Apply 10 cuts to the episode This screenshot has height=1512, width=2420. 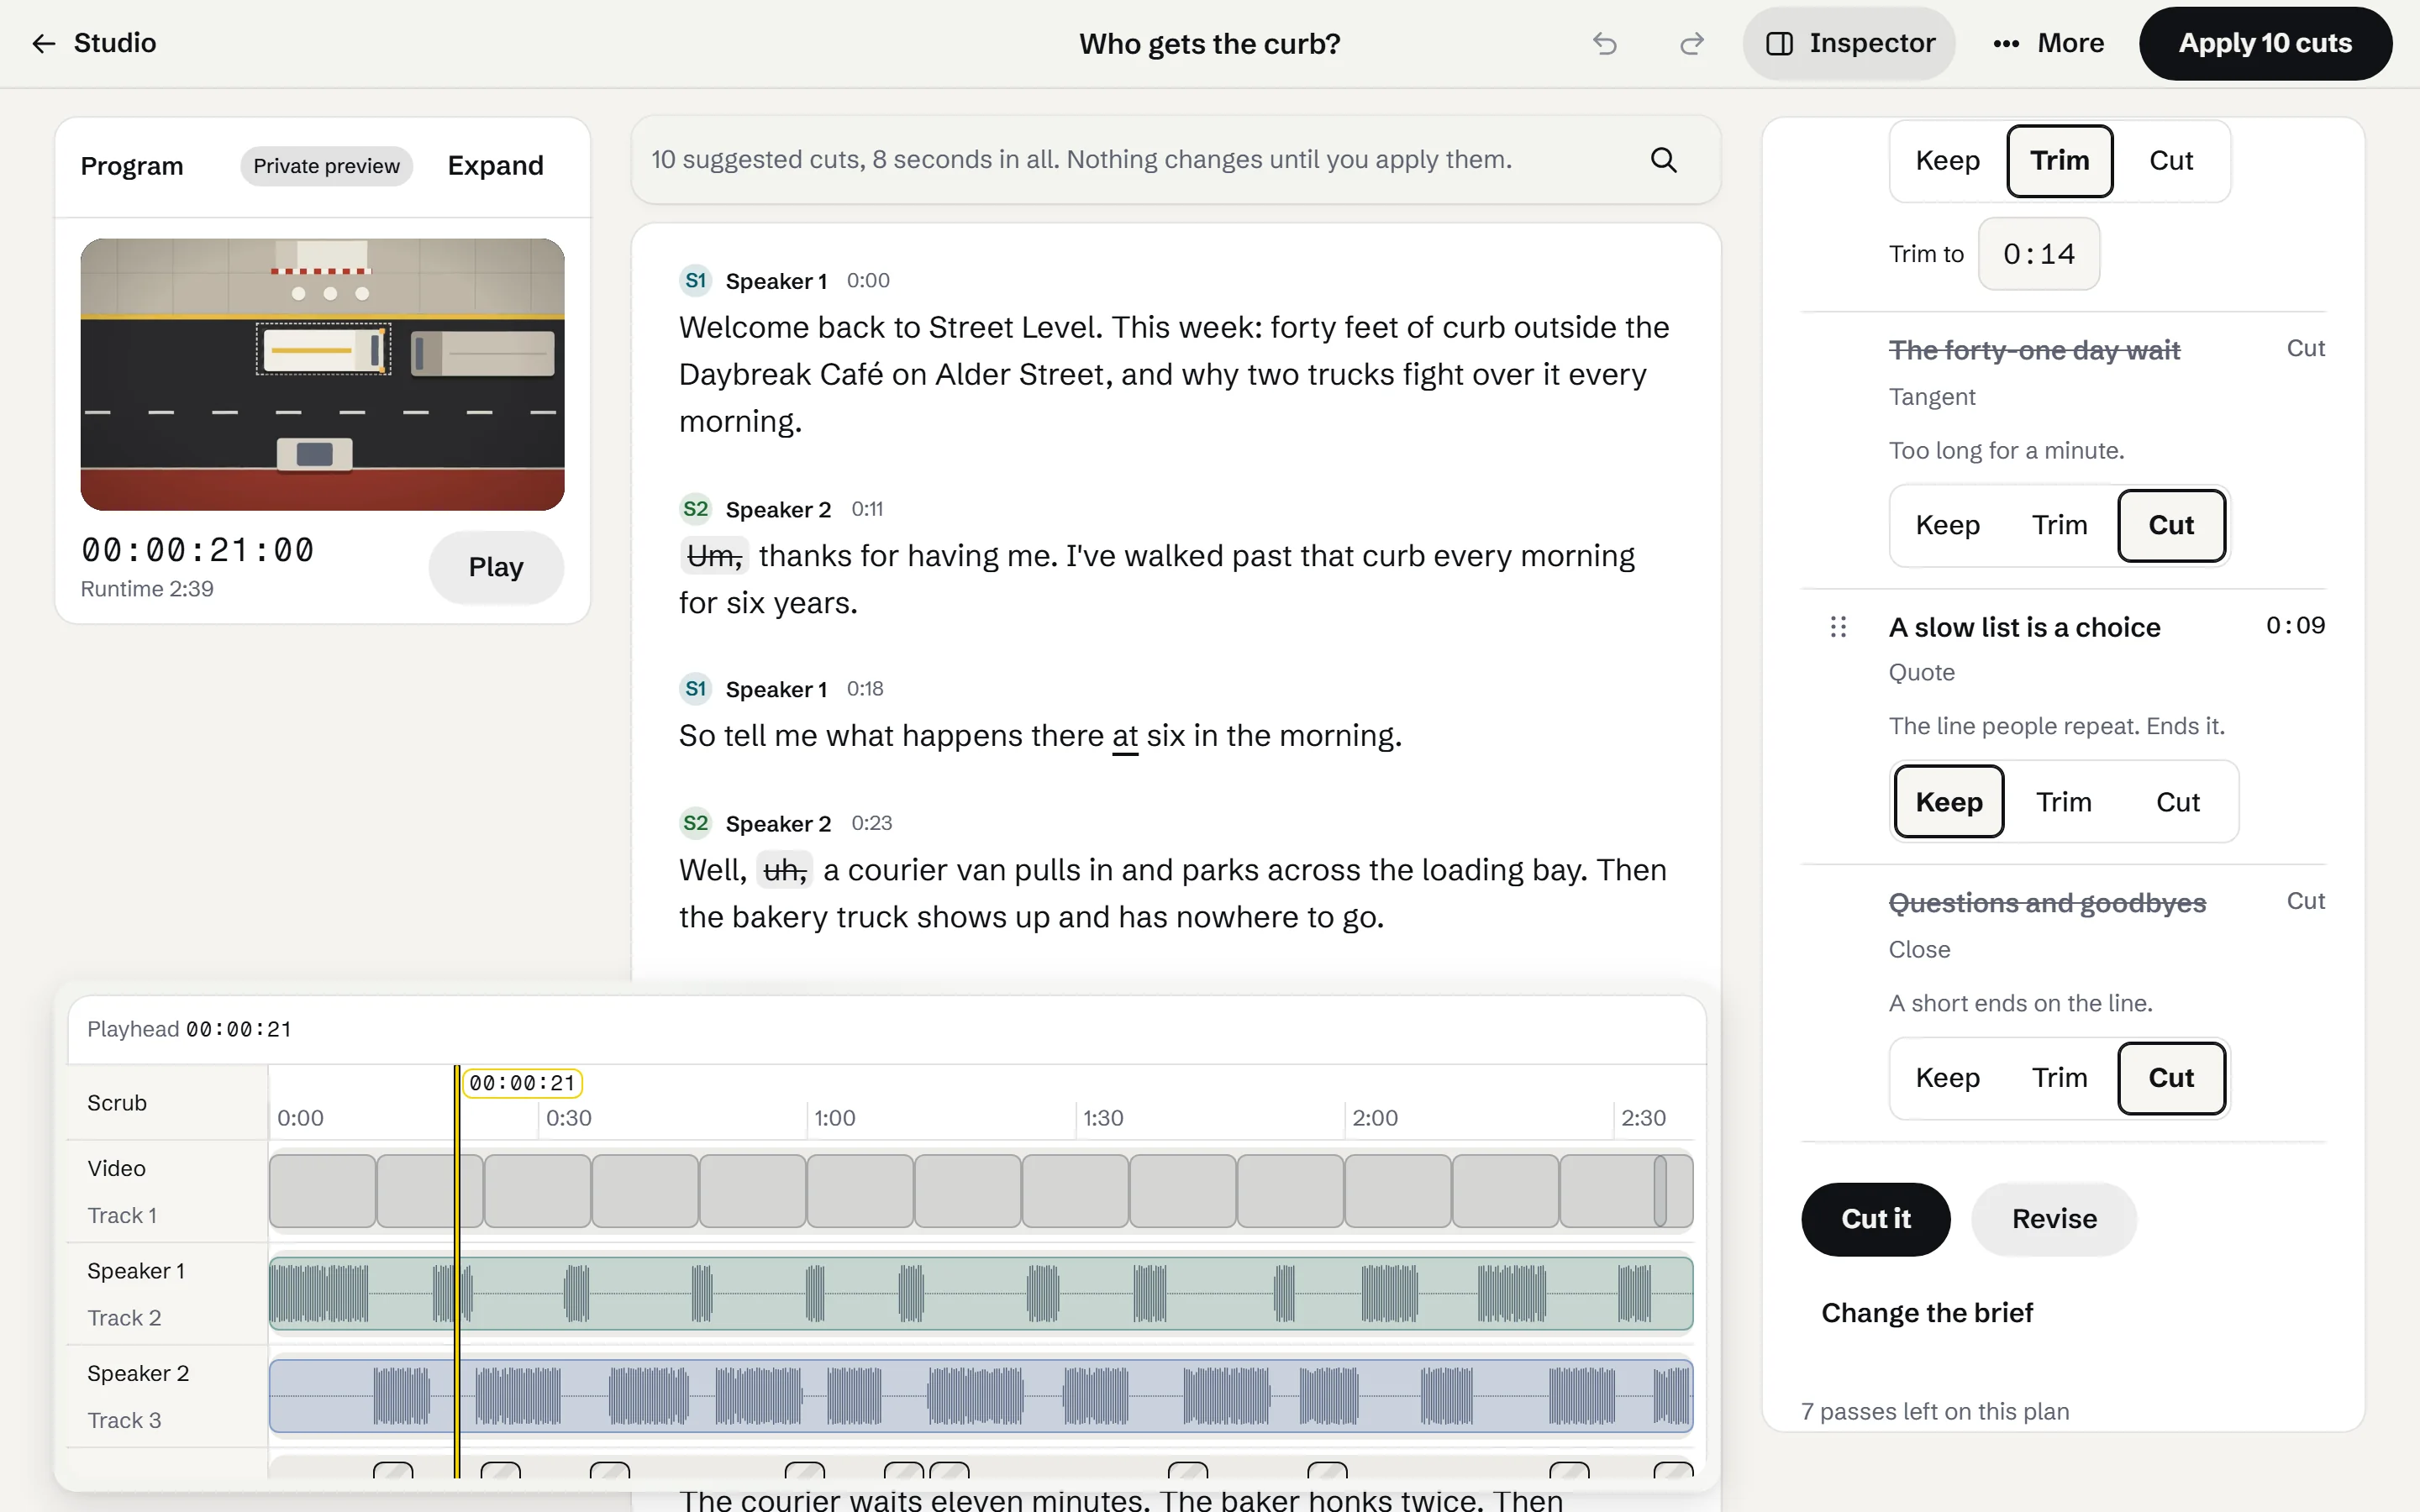coord(2265,43)
